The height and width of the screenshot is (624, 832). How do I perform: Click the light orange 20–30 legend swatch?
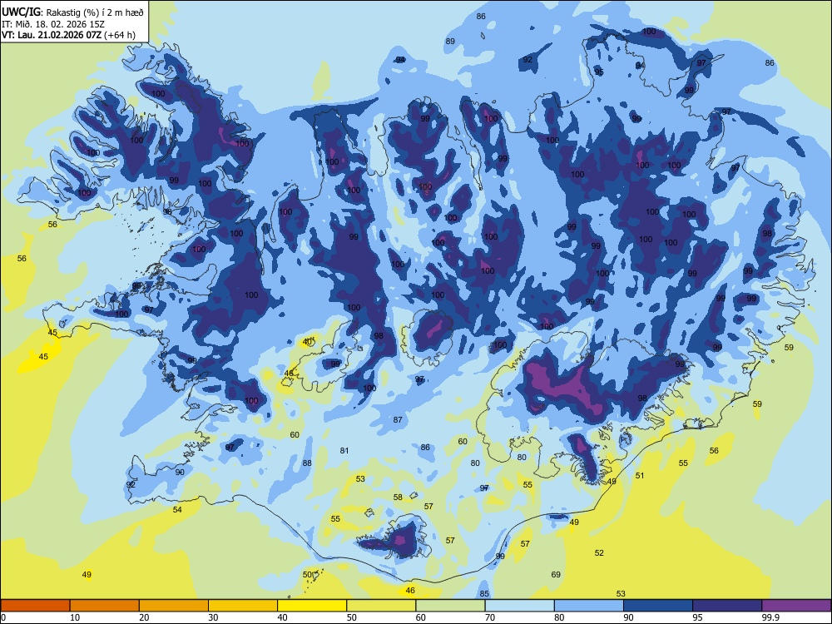(174, 606)
